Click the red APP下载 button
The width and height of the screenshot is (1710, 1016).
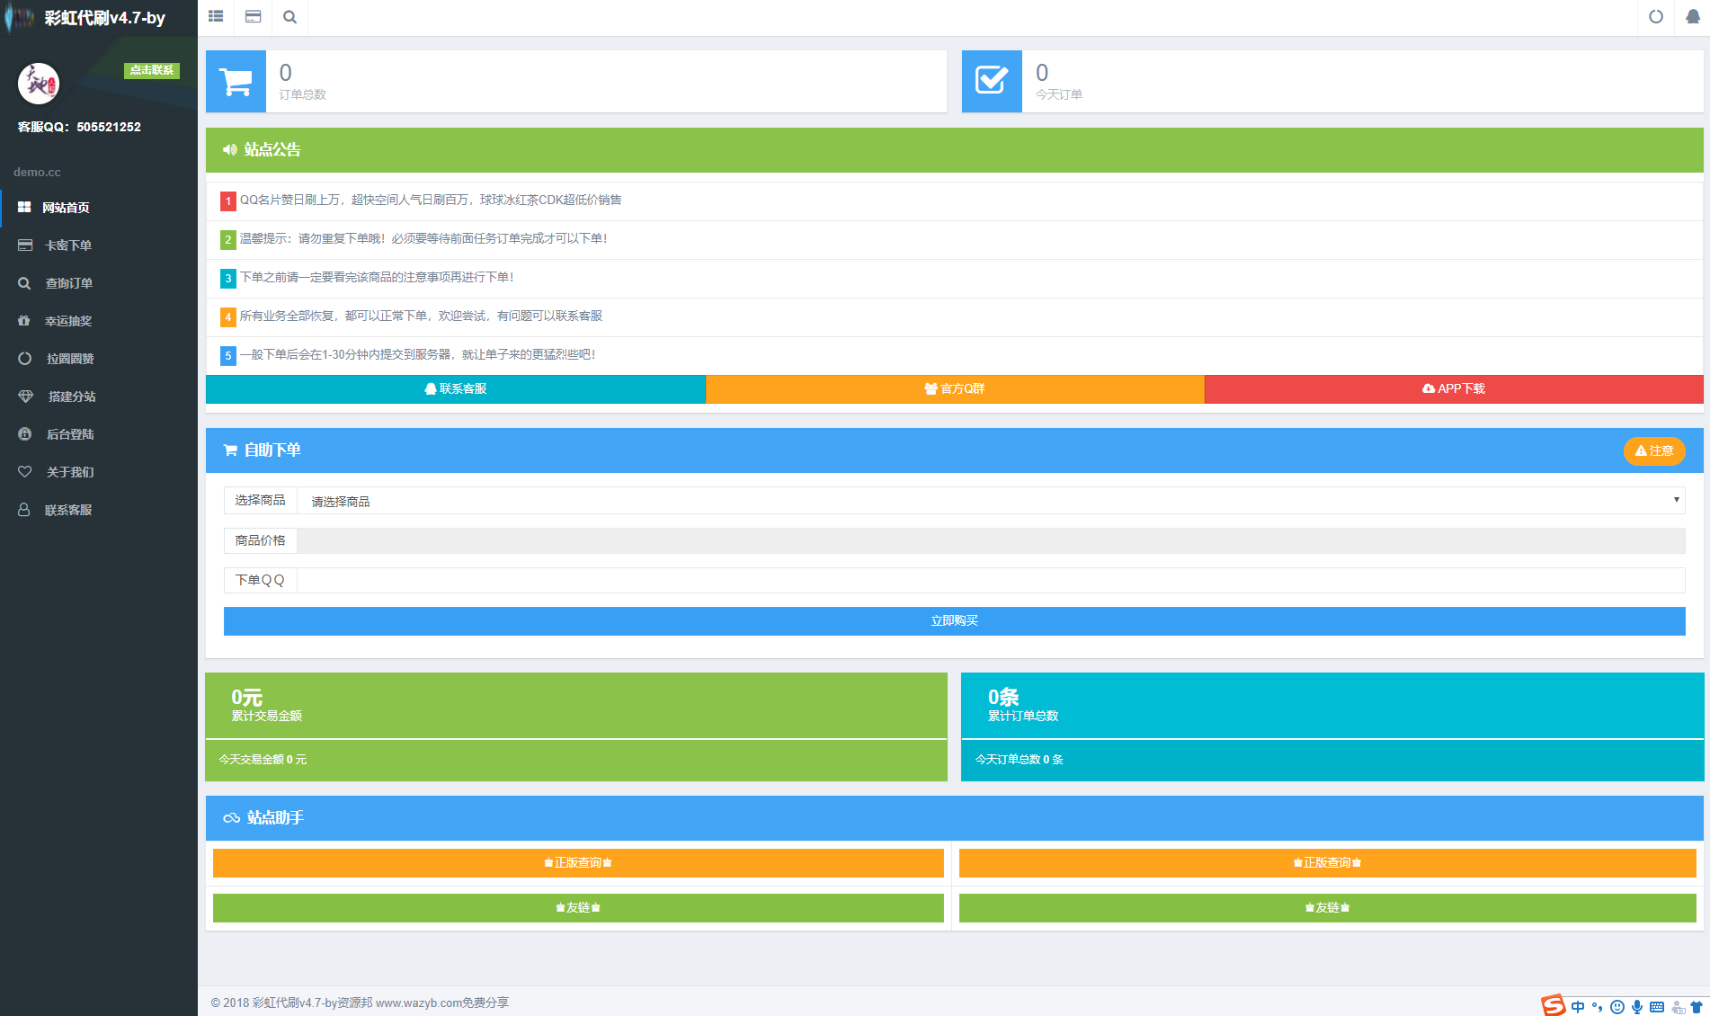tap(1454, 389)
